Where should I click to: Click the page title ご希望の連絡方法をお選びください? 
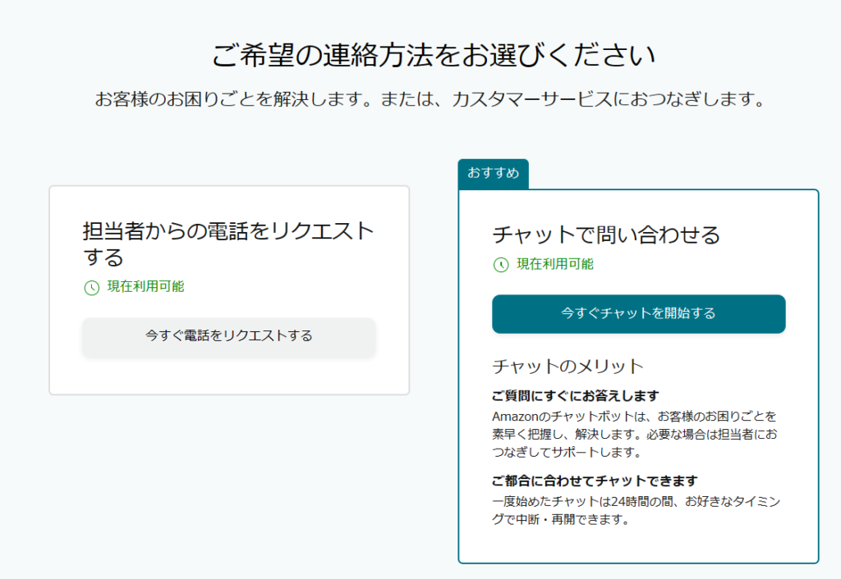coord(434,56)
